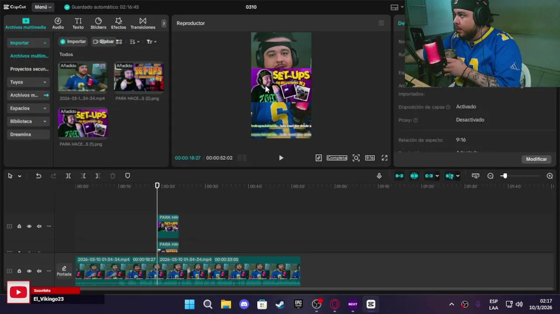Click the Importar media button
The image size is (560, 314).
73,41
